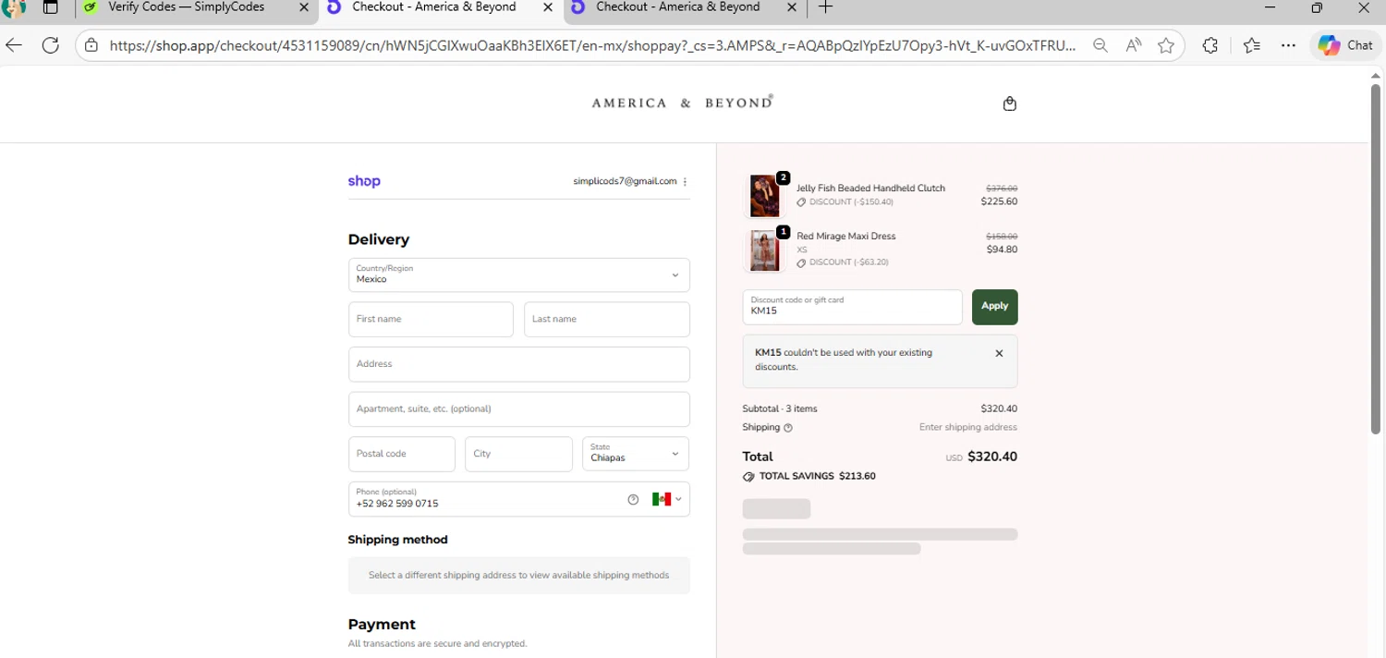Screen dimensions: 1386x658
Task: Click the Postal code field
Action: point(402,454)
